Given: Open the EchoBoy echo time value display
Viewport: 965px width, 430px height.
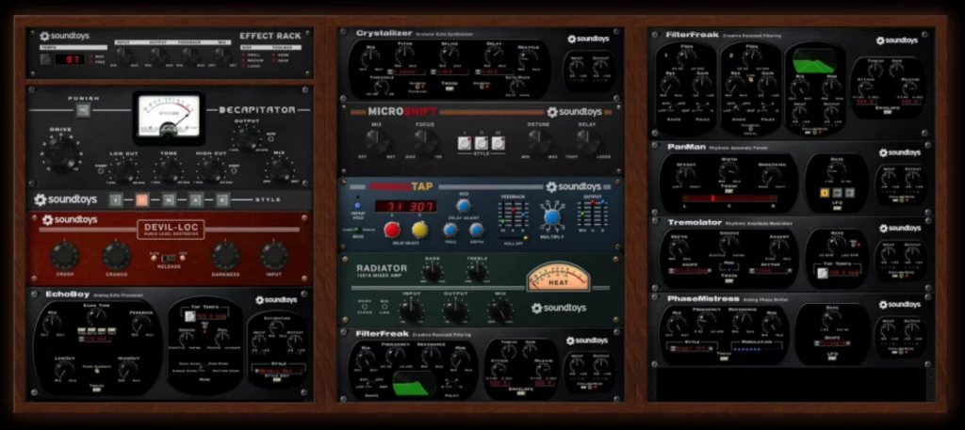Looking at the screenshot, I should pos(93,337).
